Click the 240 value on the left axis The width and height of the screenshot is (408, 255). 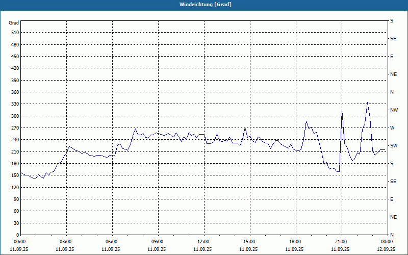coord(15,140)
